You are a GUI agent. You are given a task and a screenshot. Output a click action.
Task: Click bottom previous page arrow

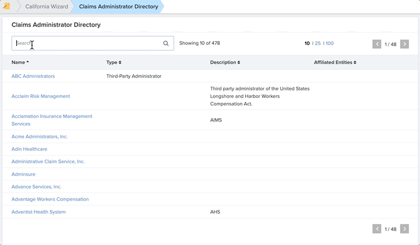point(377,229)
